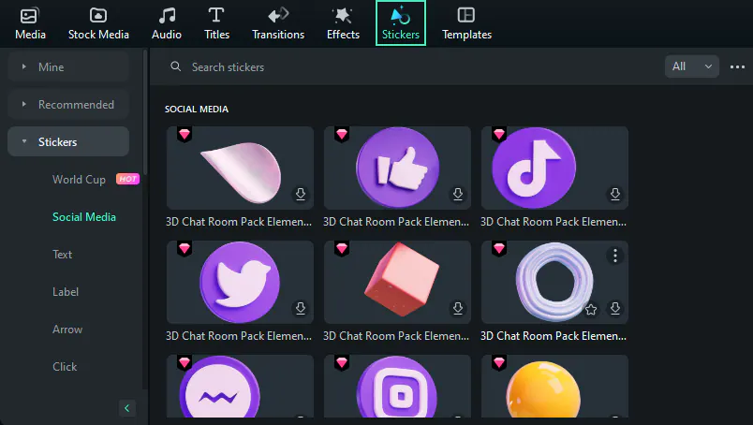Click the sidebar vertical scrollbar
The width and height of the screenshot is (753, 425).
click(145, 113)
